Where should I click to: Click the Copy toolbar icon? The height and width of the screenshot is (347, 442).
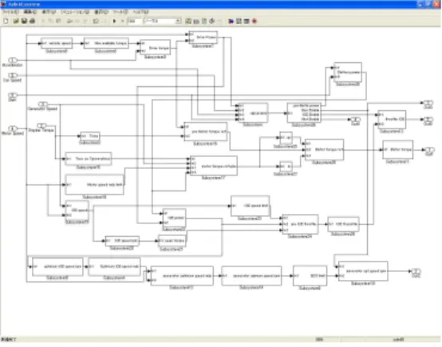(50, 22)
